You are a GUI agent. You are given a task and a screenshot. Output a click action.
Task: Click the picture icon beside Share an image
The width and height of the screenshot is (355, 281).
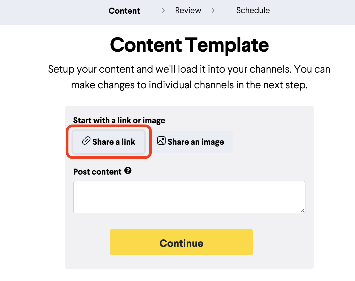click(x=161, y=141)
